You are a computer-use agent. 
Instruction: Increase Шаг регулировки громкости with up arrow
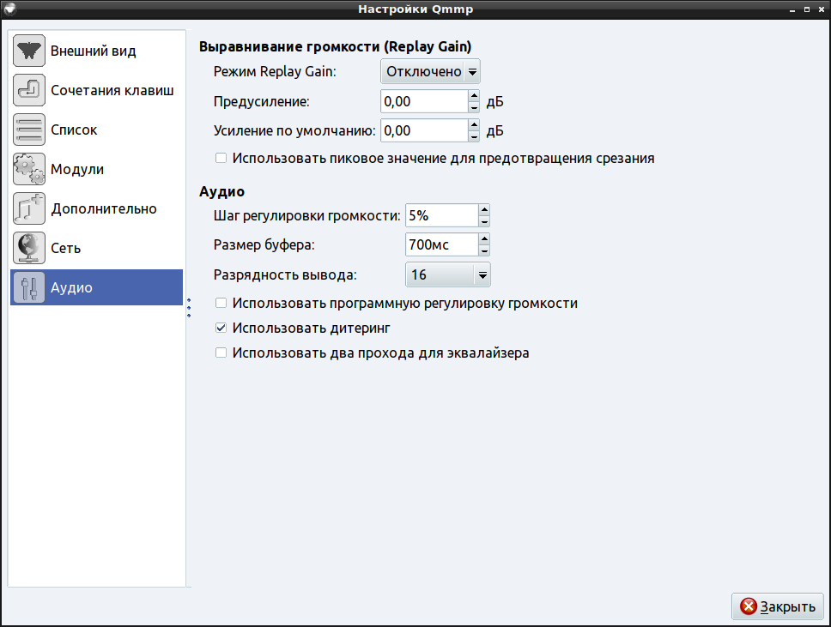[x=484, y=209]
